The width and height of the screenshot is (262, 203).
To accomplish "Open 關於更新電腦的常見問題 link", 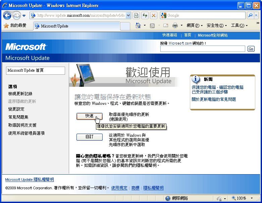I will (x=214, y=99).
